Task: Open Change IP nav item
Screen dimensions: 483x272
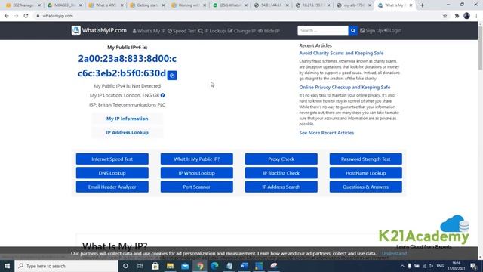Action: click(241, 31)
